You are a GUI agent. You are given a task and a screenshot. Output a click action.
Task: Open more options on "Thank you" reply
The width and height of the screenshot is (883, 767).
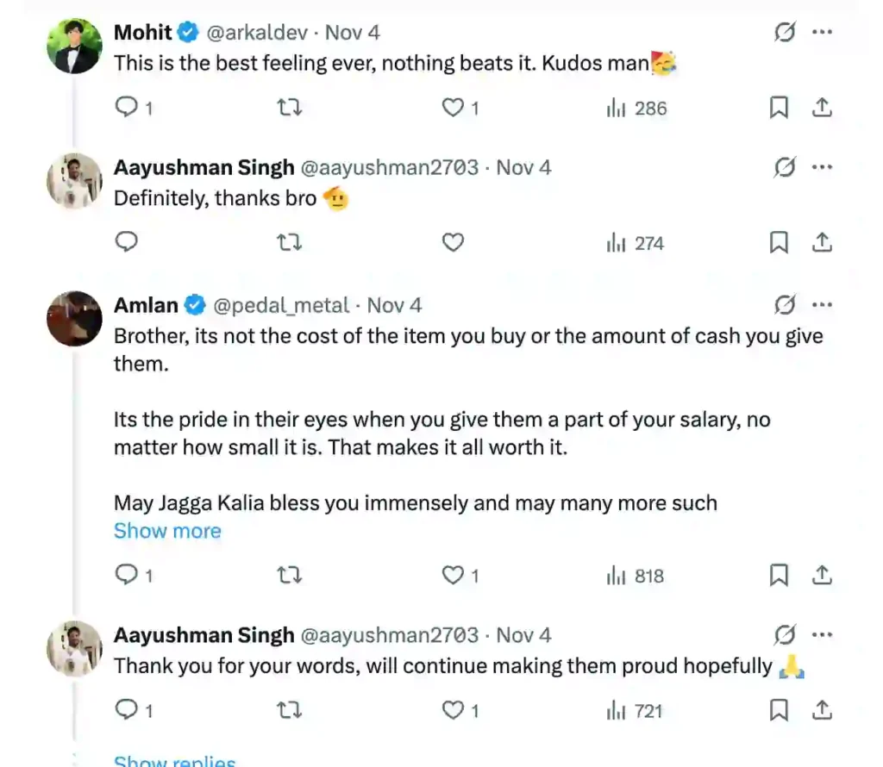[823, 635]
